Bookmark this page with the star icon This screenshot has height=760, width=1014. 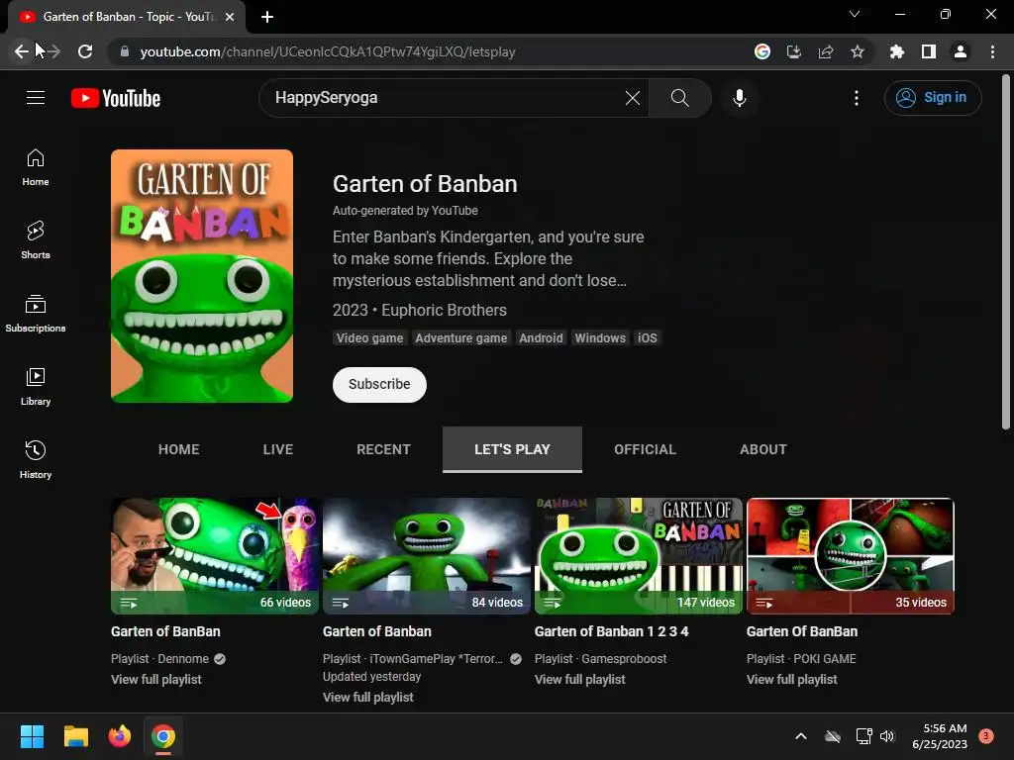[x=858, y=51]
